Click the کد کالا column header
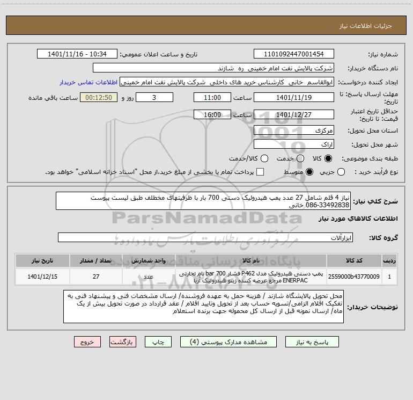Image resolution: width=413 pixels, height=400 pixels. pos(354,260)
